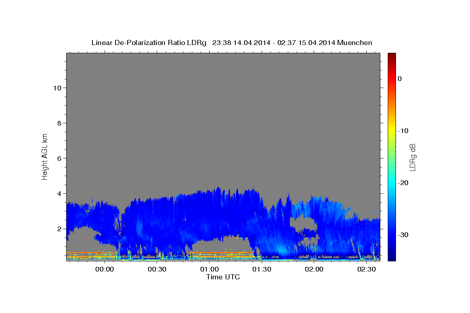Select the 02:30 time axis label
470x313 pixels.
(x=367, y=270)
